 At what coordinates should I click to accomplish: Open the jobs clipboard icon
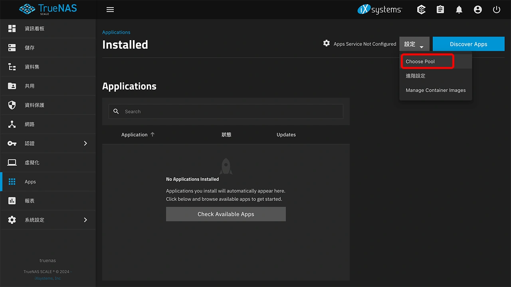click(x=440, y=10)
